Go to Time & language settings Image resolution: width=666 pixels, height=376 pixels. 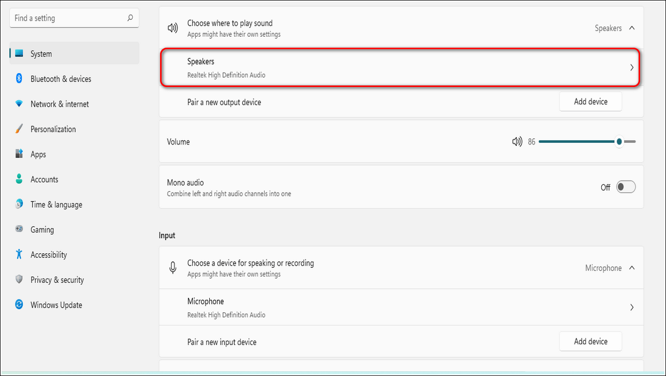pos(56,205)
